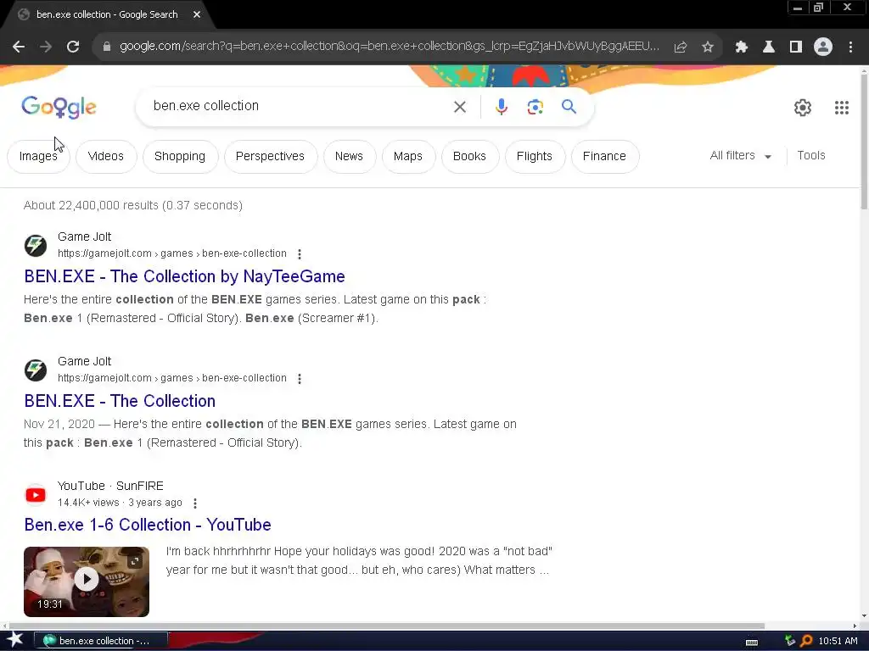Click the taskbar search magnifier tray icon

tap(807, 641)
